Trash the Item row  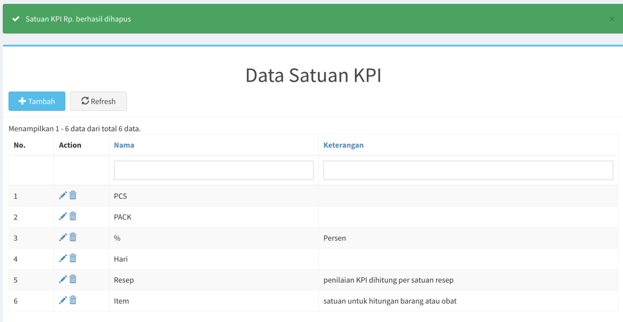(x=73, y=300)
